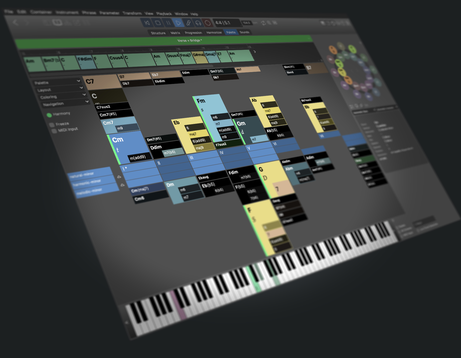The image size is (461, 358).
Task: Select the Palette tab
Action: (x=231, y=32)
